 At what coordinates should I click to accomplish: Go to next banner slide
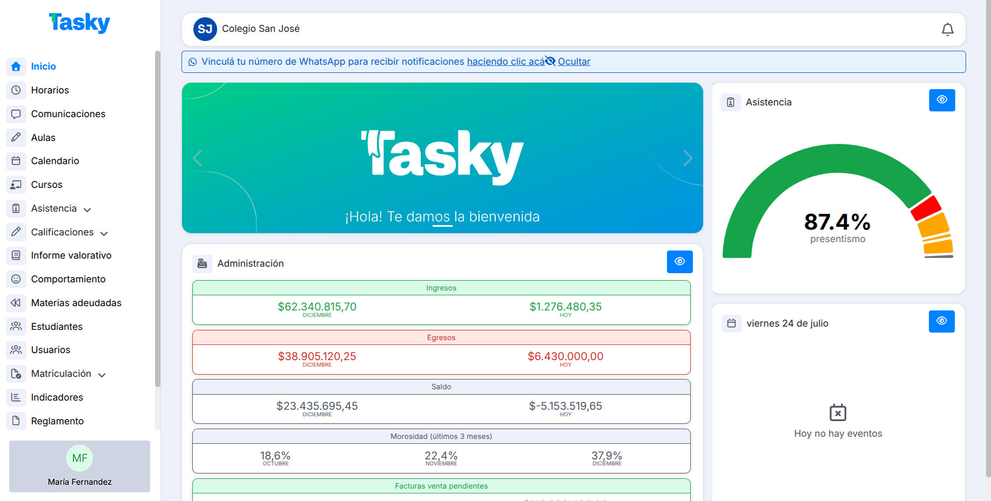click(x=687, y=158)
